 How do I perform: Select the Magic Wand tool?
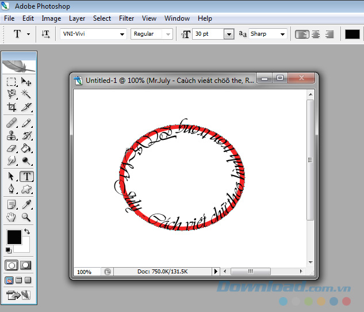[26, 94]
